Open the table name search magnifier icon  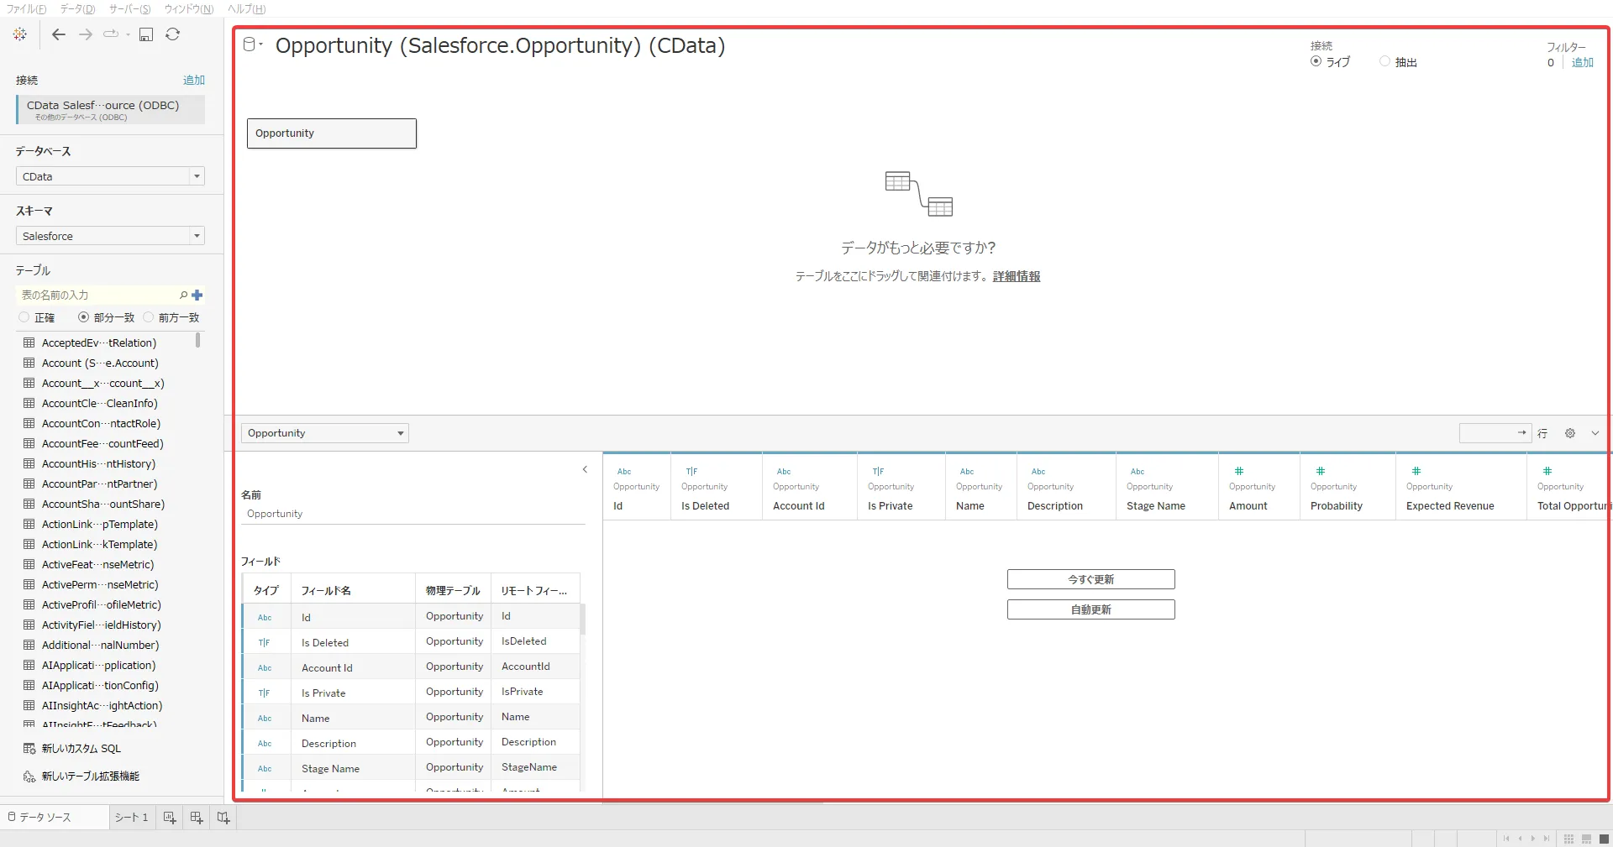pos(183,295)
